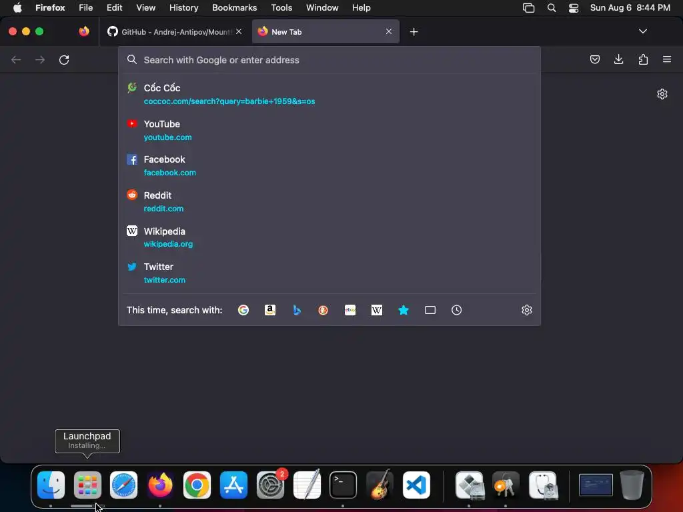
Task: Close the New Tab tab
Action: [x=389, y=31]
